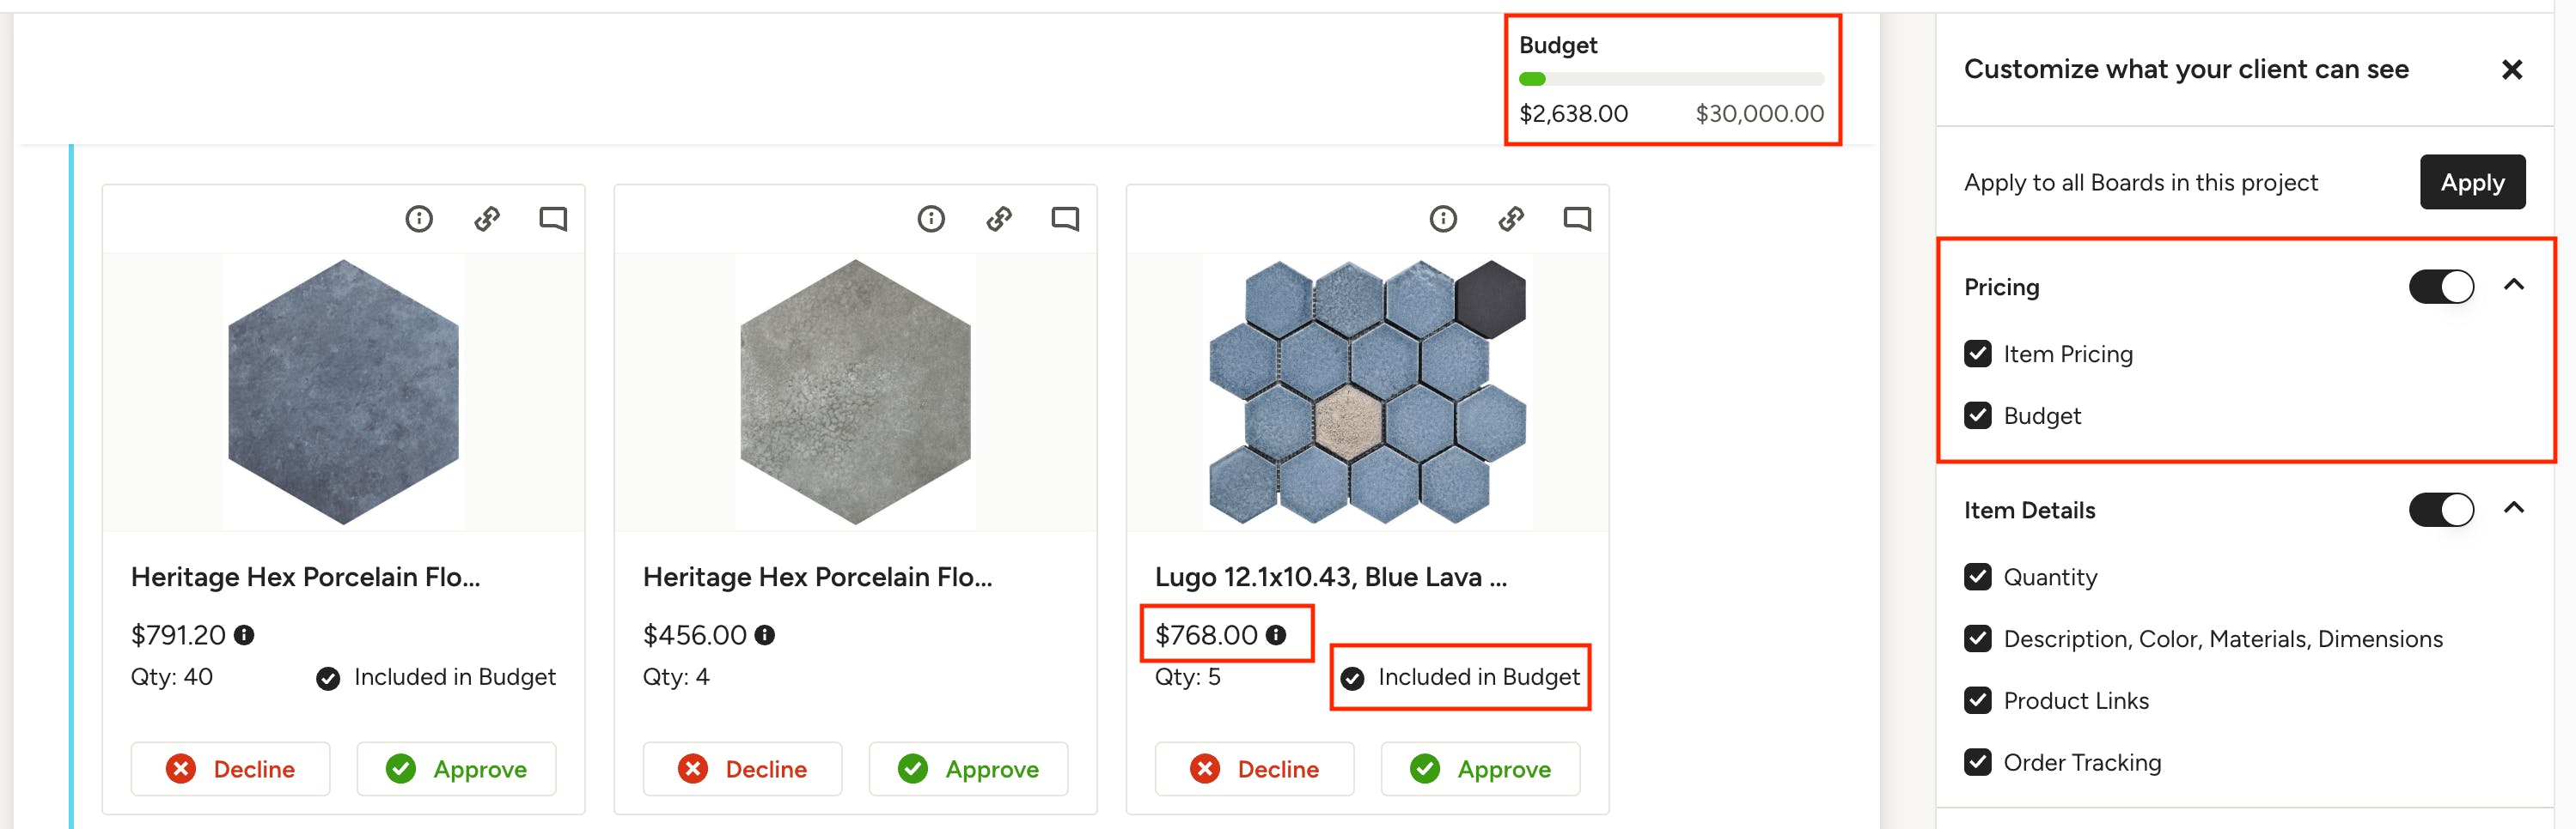Close the Customize client view panel

pos(2511,70)
